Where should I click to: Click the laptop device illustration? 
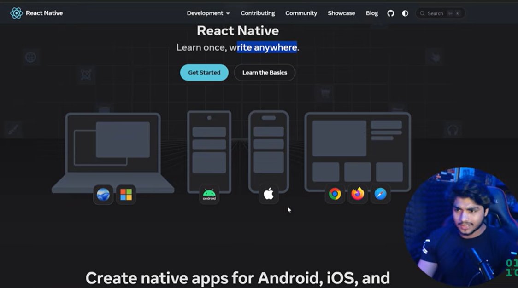click(113, 153)
